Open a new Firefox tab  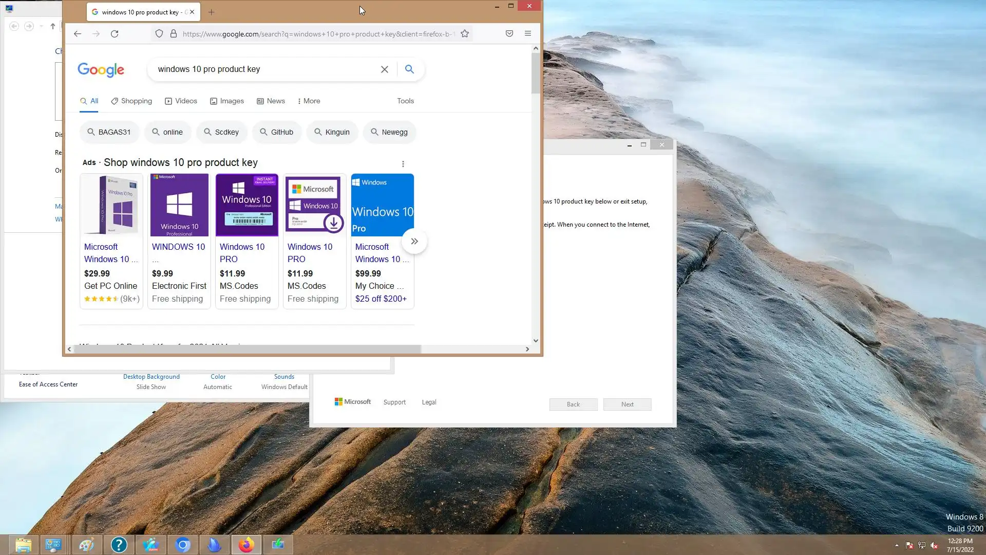[211, 12]
